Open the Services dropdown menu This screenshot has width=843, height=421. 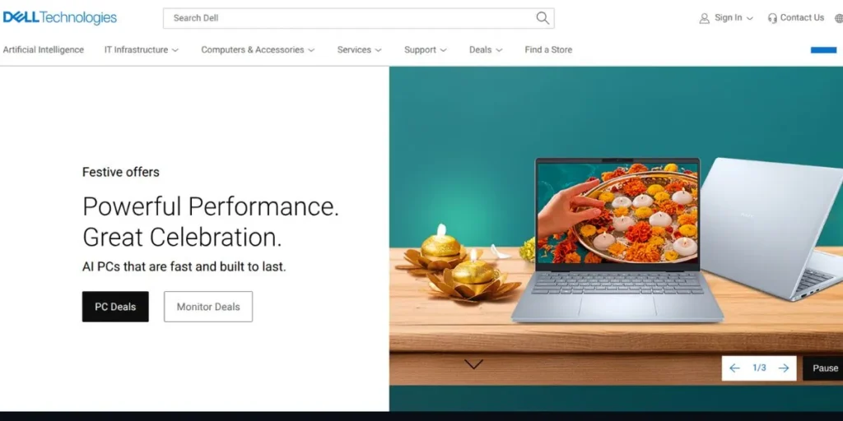click(x=359, y=49)
